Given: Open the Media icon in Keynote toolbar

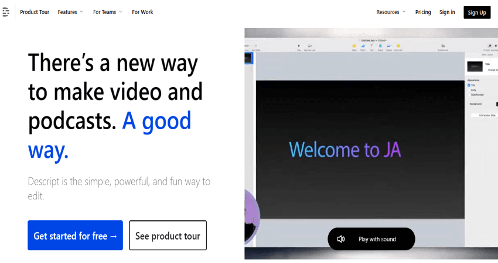Looking at the screenshot, I should pos(389,46).
